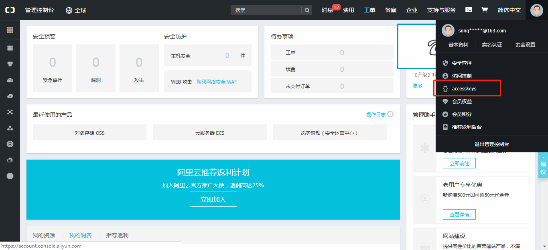Click the globe icon in sidebar
The image size is (548, 250).
click(x=10, y=144)
